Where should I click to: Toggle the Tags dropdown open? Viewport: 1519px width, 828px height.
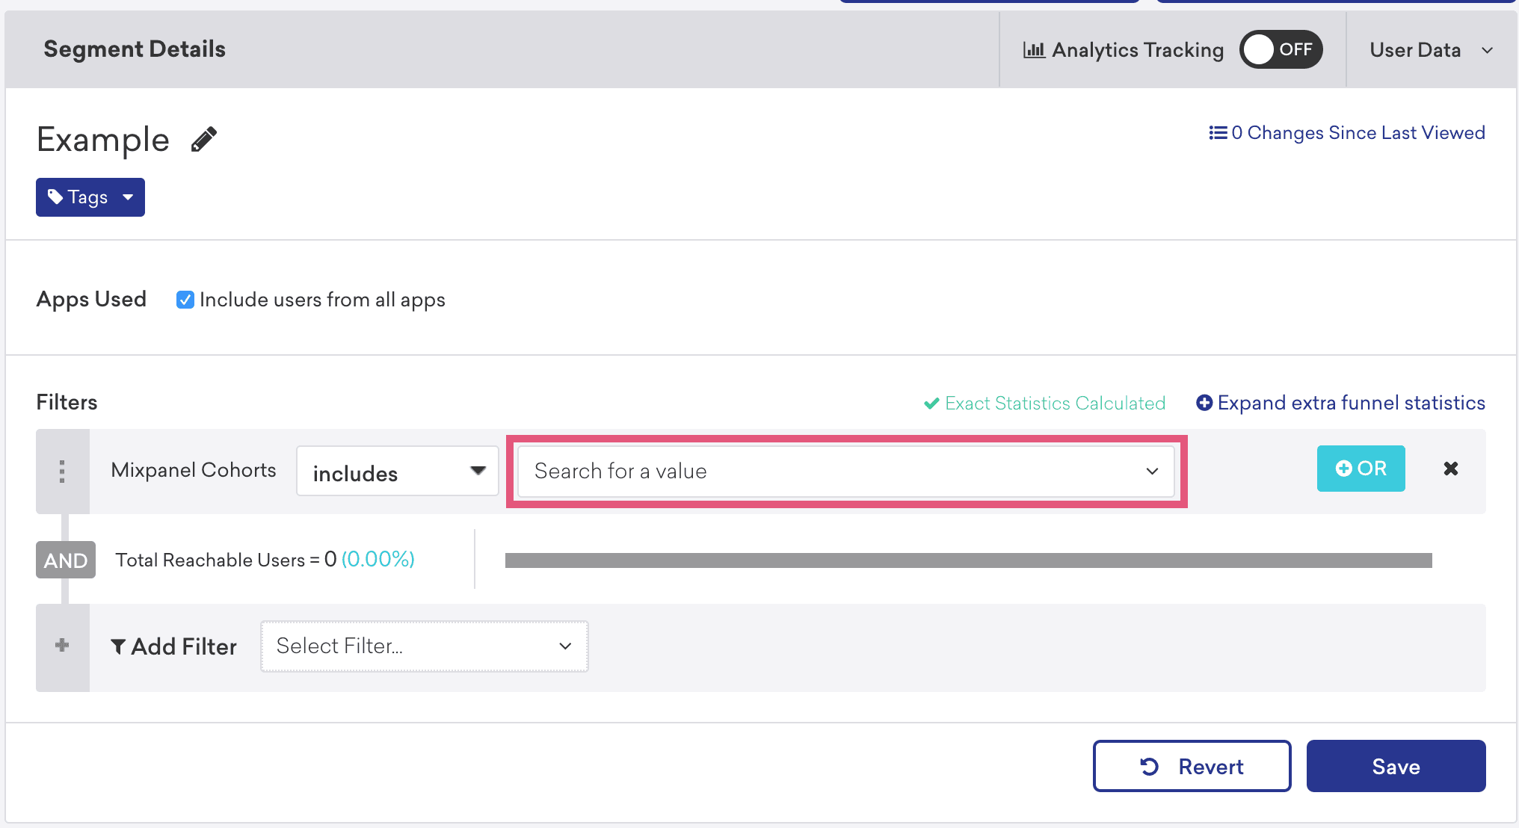(89, 196)
